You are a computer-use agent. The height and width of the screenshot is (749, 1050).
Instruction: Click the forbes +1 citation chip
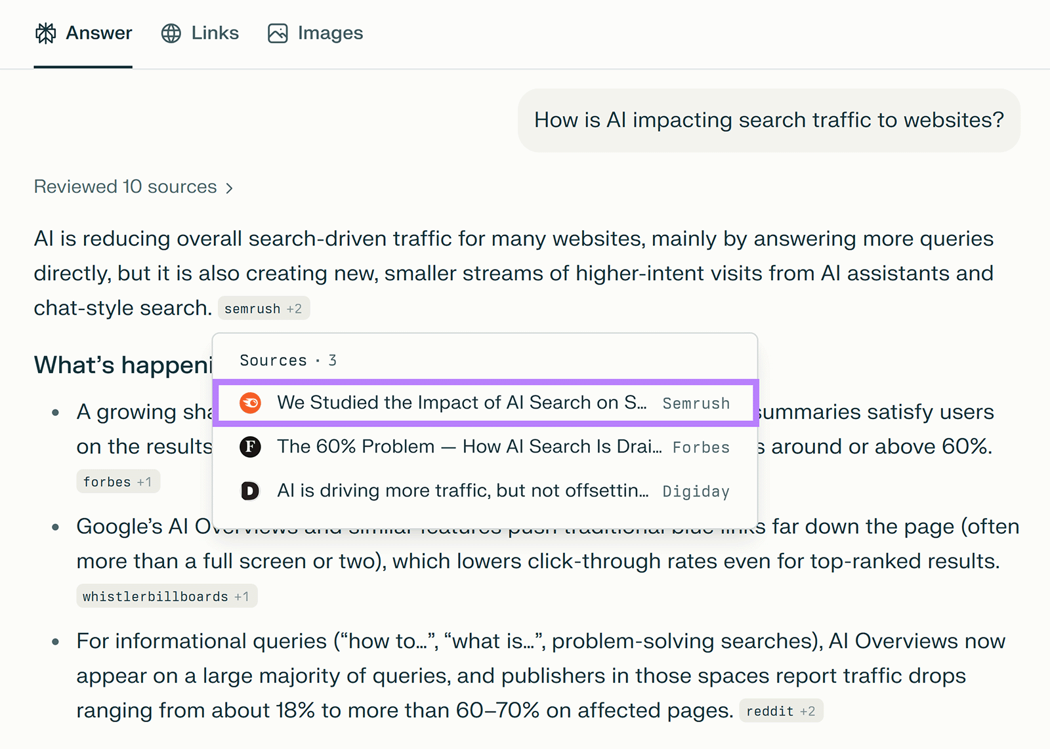118,481
